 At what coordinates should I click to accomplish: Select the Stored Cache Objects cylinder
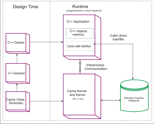point(134,96)
